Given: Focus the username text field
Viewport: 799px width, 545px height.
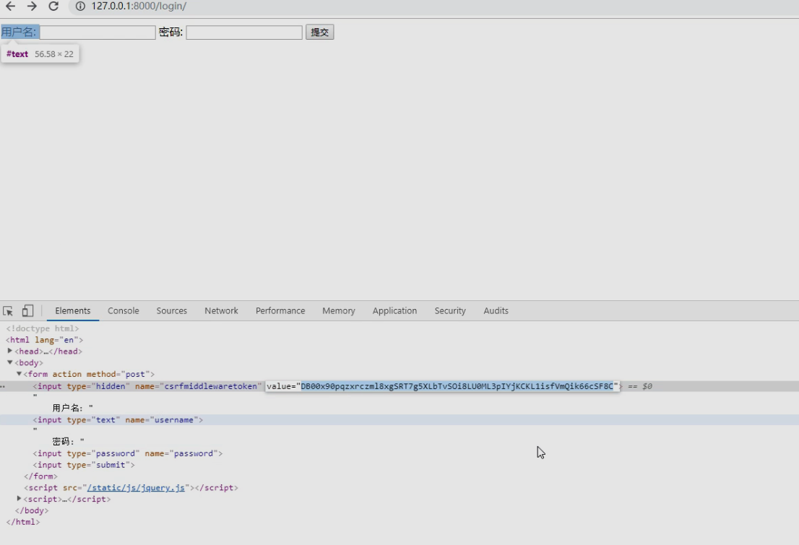Looking at the screenshot, I should pos(98,32).
